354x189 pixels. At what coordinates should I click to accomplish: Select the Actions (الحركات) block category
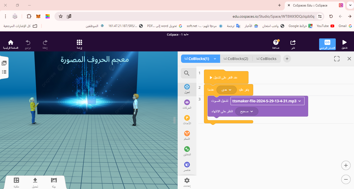coord(187,104)
